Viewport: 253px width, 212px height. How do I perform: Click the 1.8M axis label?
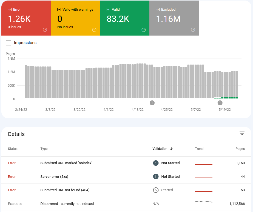(x=11, y=59)
